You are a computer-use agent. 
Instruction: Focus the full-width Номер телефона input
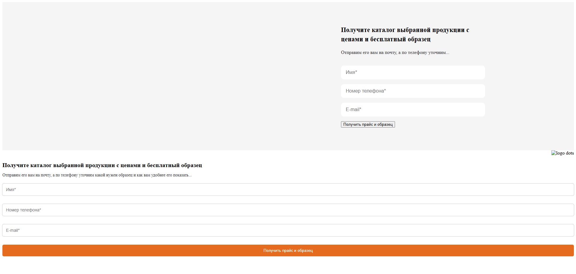click(x=288, y=210)
